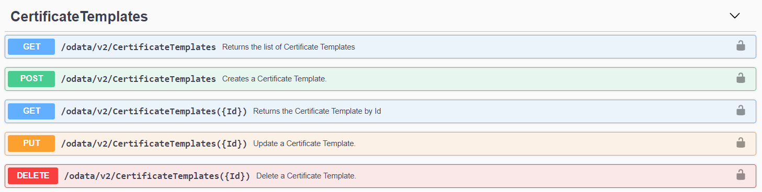Collapse the CertificateTemplates section with chevron

[x=735, y=16]
